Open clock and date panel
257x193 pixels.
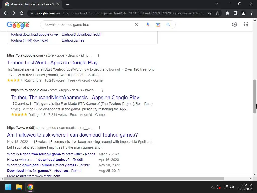(x=245, y=187)
